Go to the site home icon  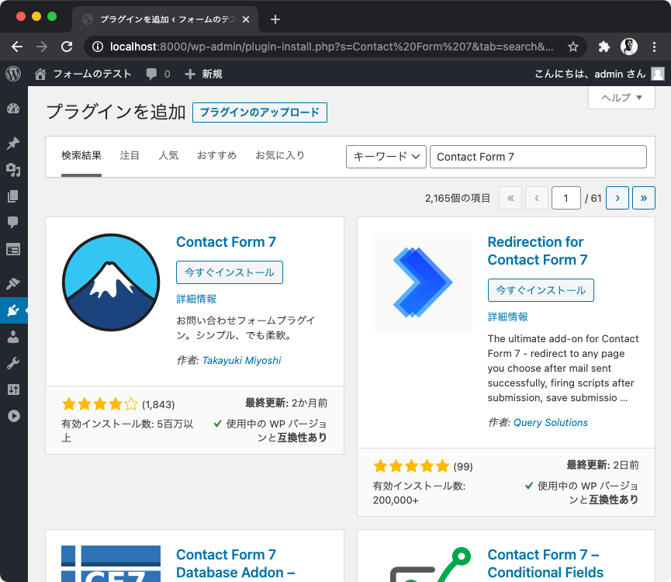[40, 74]
